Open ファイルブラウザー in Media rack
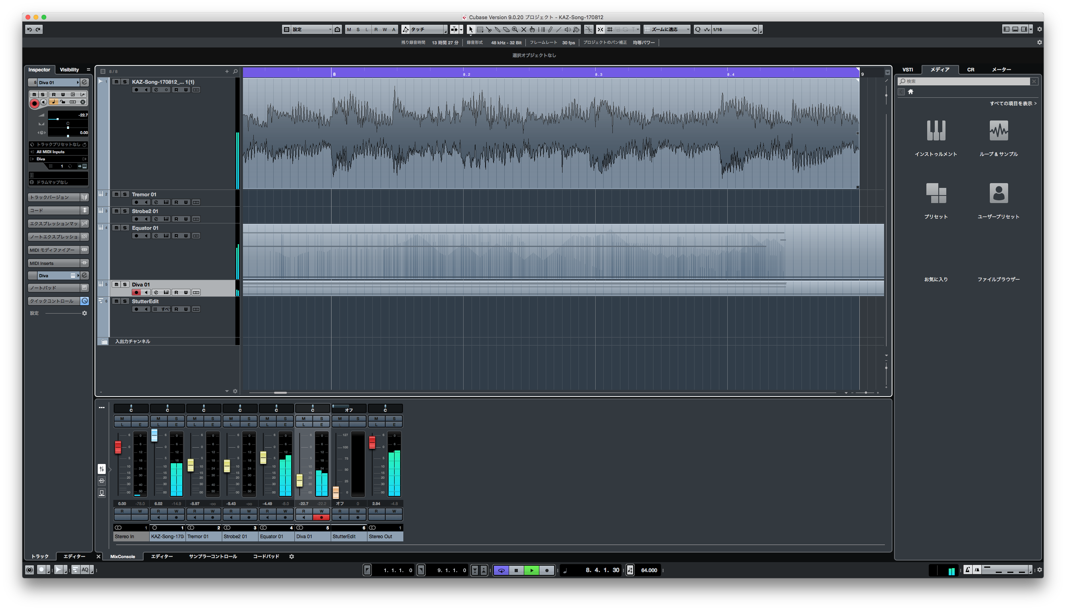The width and height of the screenshot is (1066, 610). tap(998, 279)
